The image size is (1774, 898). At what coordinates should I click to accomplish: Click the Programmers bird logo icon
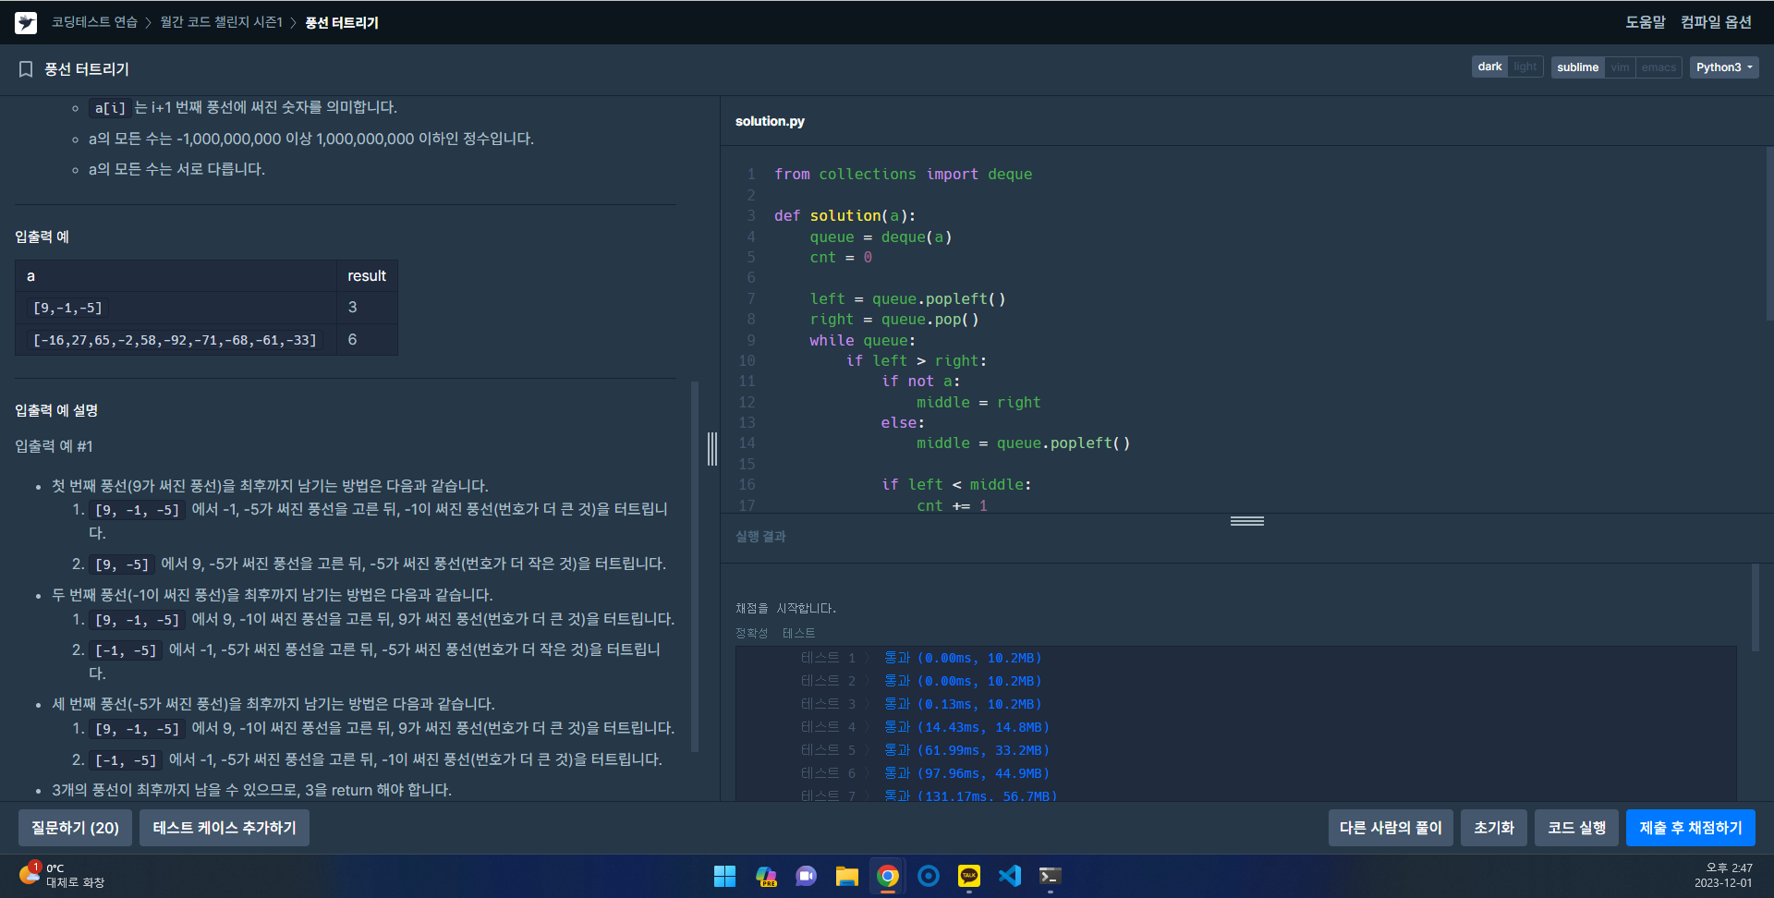26,22
